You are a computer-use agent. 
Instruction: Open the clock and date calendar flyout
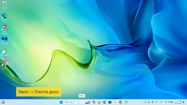pos(178,102)
